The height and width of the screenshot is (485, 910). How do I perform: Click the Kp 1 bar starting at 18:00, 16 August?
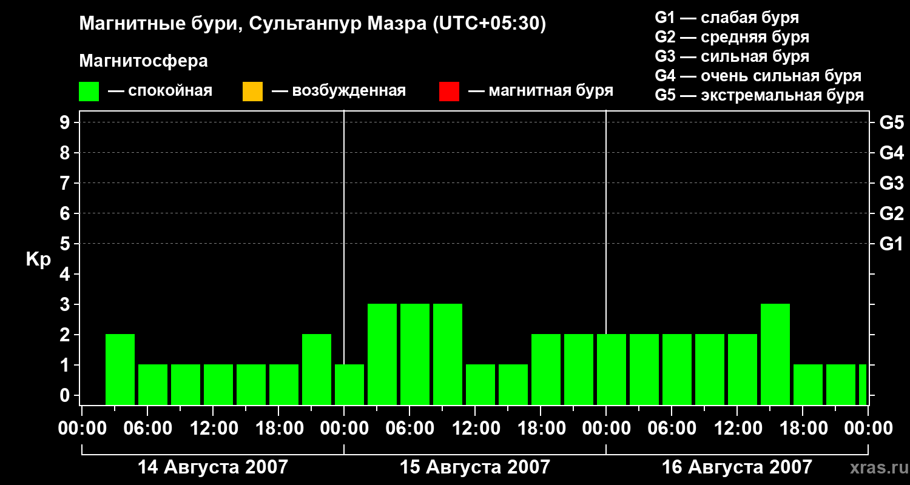[808, 384]
